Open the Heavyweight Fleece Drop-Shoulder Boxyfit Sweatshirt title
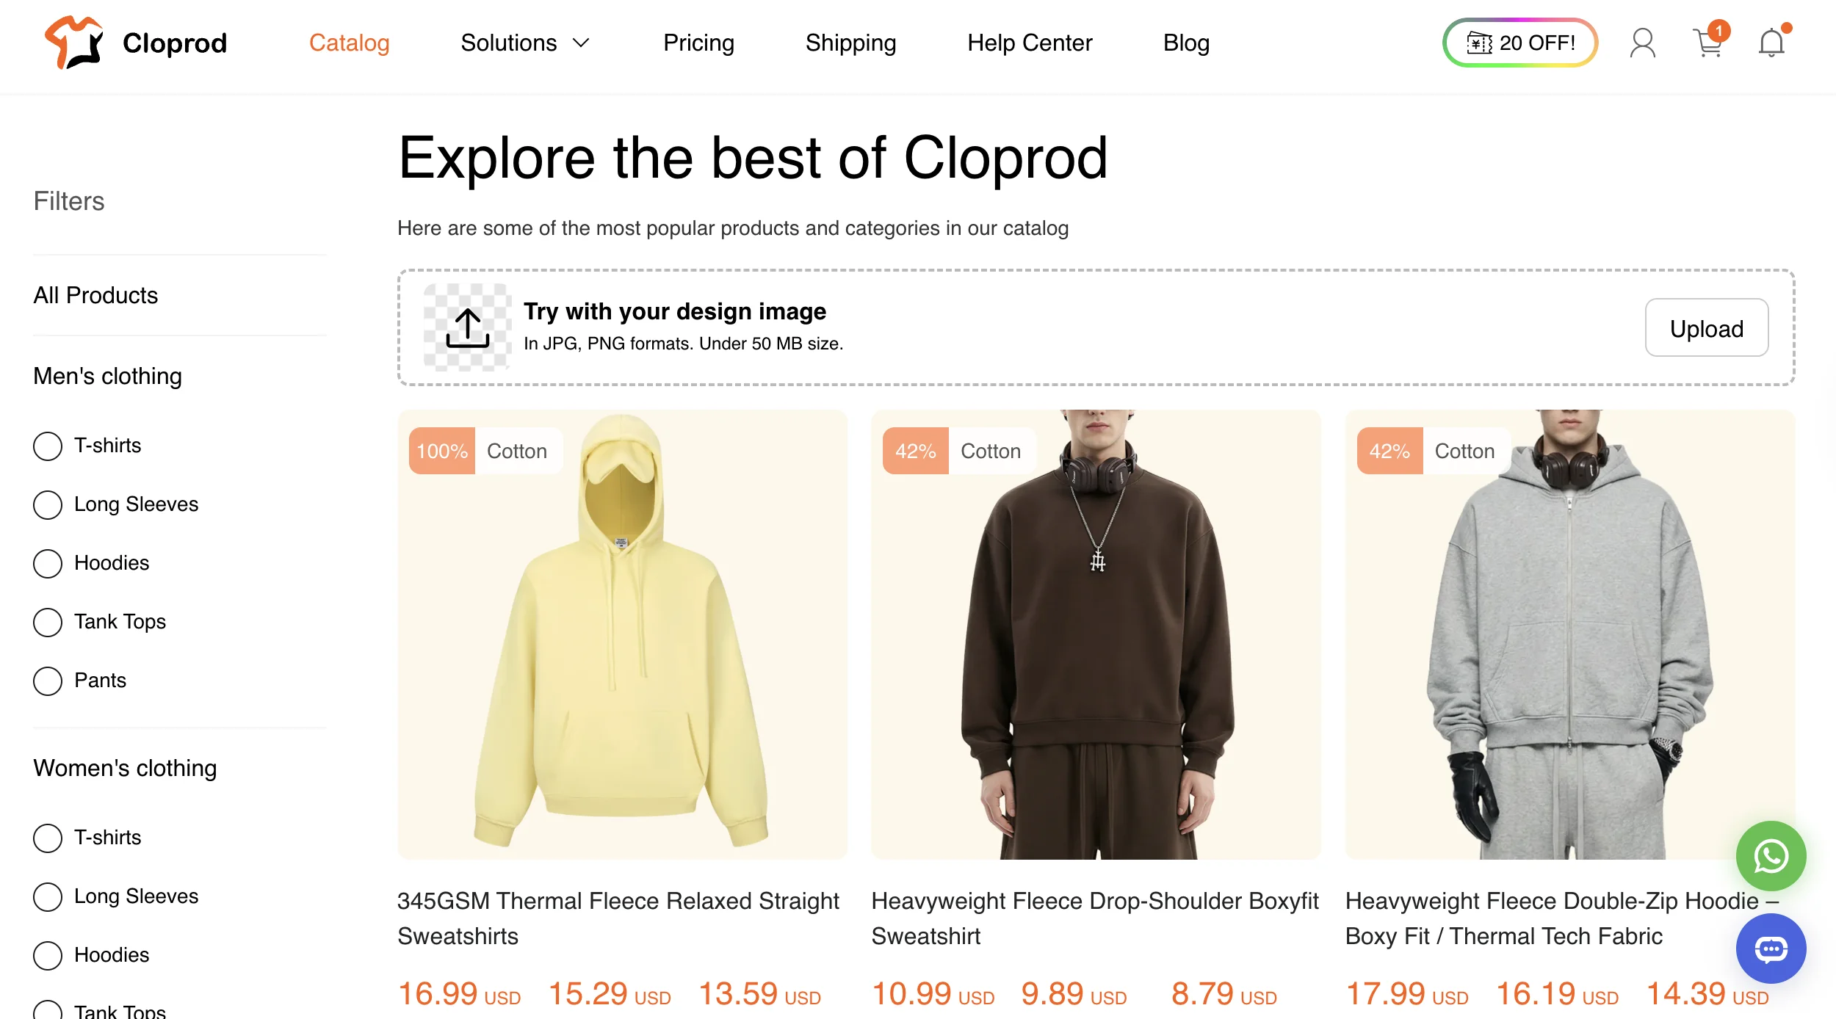This screenshot has width=1836, height=1019. (1094, 918)
